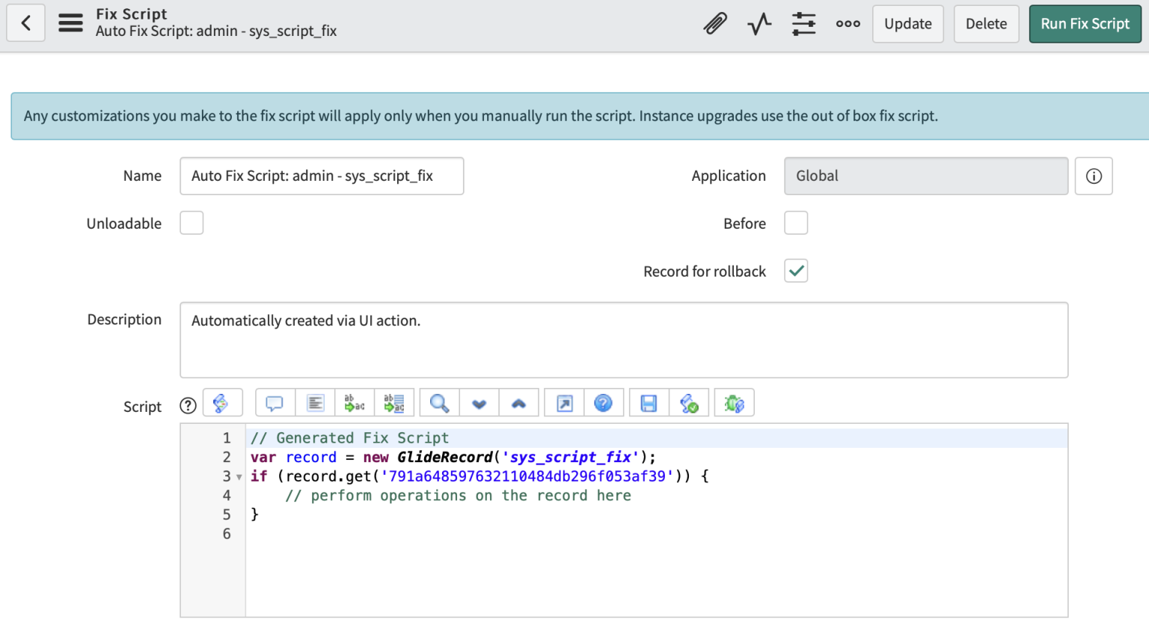Toggle comment in the script editor

coord(274,402)
